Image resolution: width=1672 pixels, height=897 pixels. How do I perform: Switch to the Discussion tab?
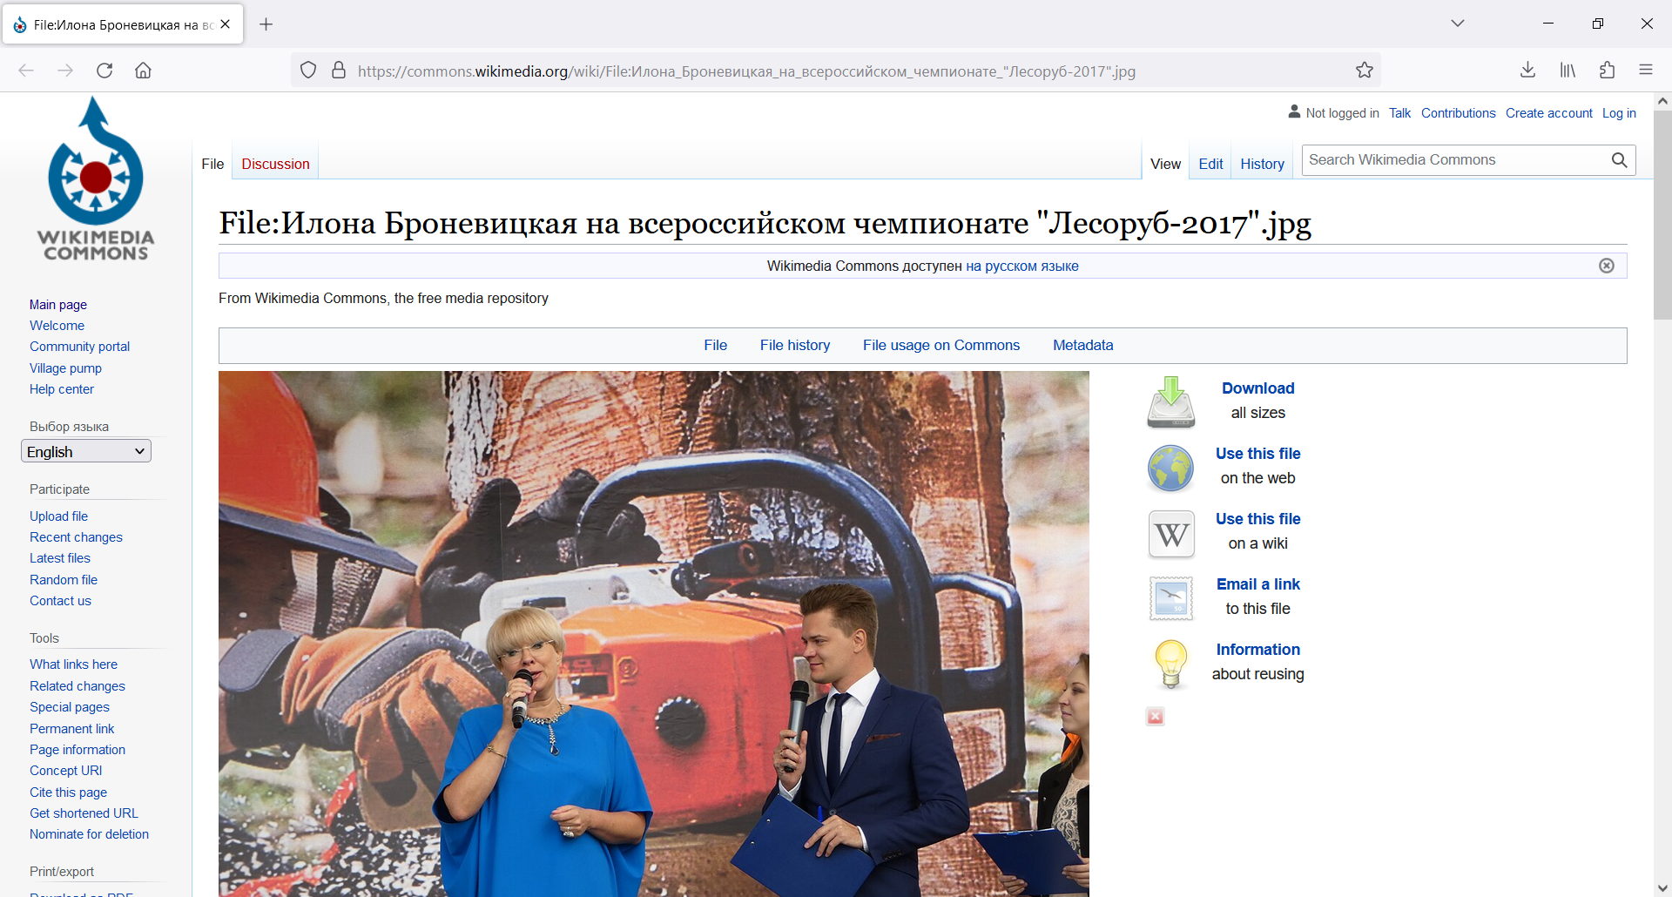point(275,164)
